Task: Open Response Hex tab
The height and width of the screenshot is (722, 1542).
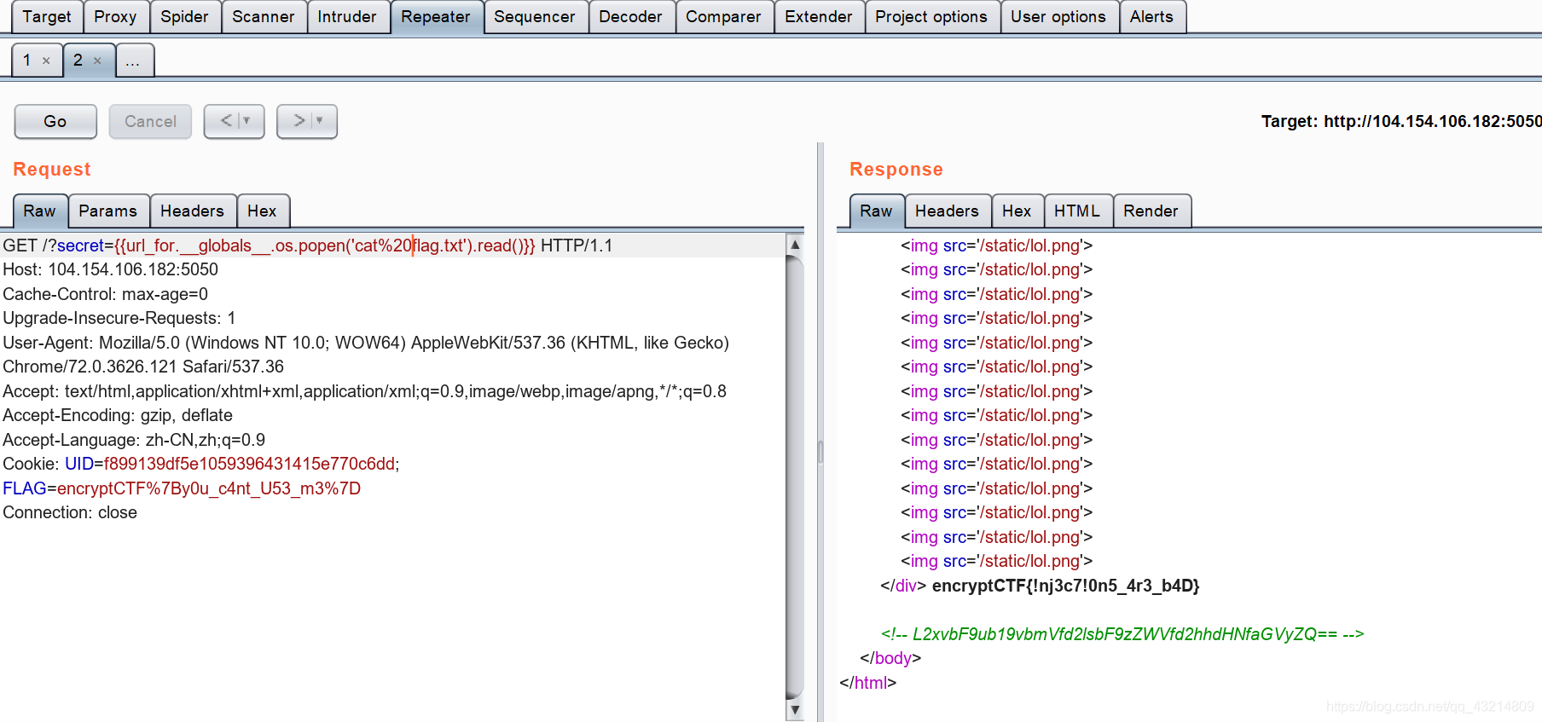Action: (1017, 211)
